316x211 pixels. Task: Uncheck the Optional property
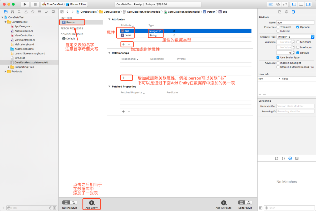tap(298, 27)
